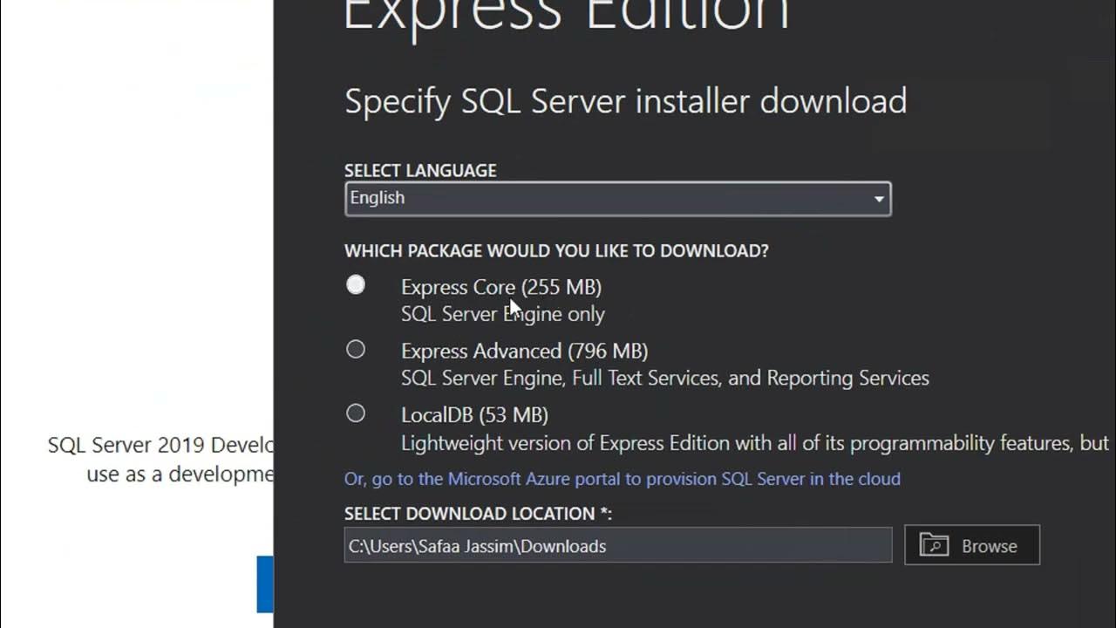
Task: Click the Lightweight version description text
Action: 753,443
